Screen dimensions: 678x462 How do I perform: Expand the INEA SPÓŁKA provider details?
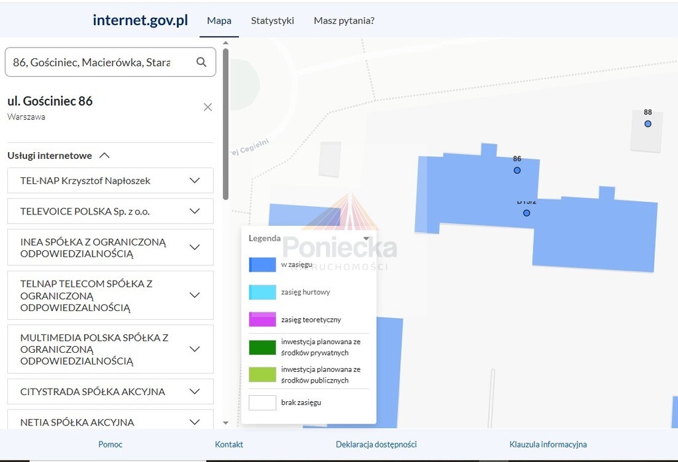click(x=195, y=248)
